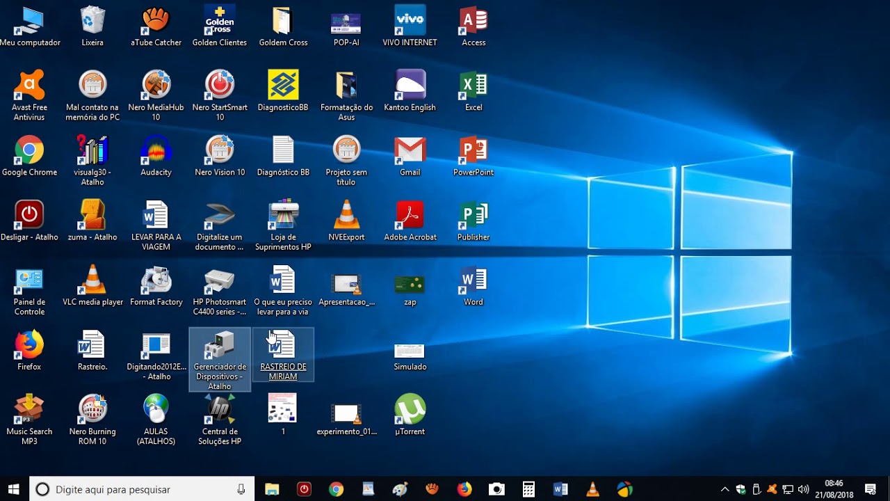Open the volume control in tray
Screen dimensions: 890x501
coord(804,489)
